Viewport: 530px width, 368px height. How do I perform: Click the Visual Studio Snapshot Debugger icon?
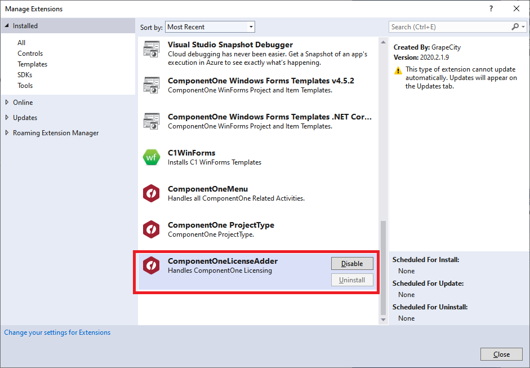click(x=151, y=49)
